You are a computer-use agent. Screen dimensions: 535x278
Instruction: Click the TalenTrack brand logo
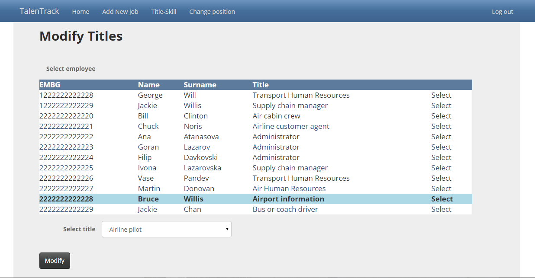pyautogui.click(x=39, y=11)
